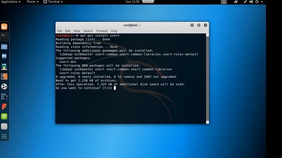282x158 pixels.
Task: Open the round three-colored-dots dock icon
Action: [x=4, y=87]
